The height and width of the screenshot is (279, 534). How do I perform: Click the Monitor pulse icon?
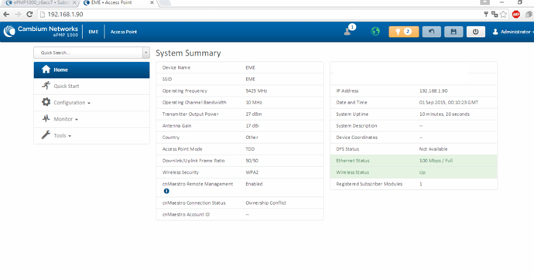[x=46, y=118]
